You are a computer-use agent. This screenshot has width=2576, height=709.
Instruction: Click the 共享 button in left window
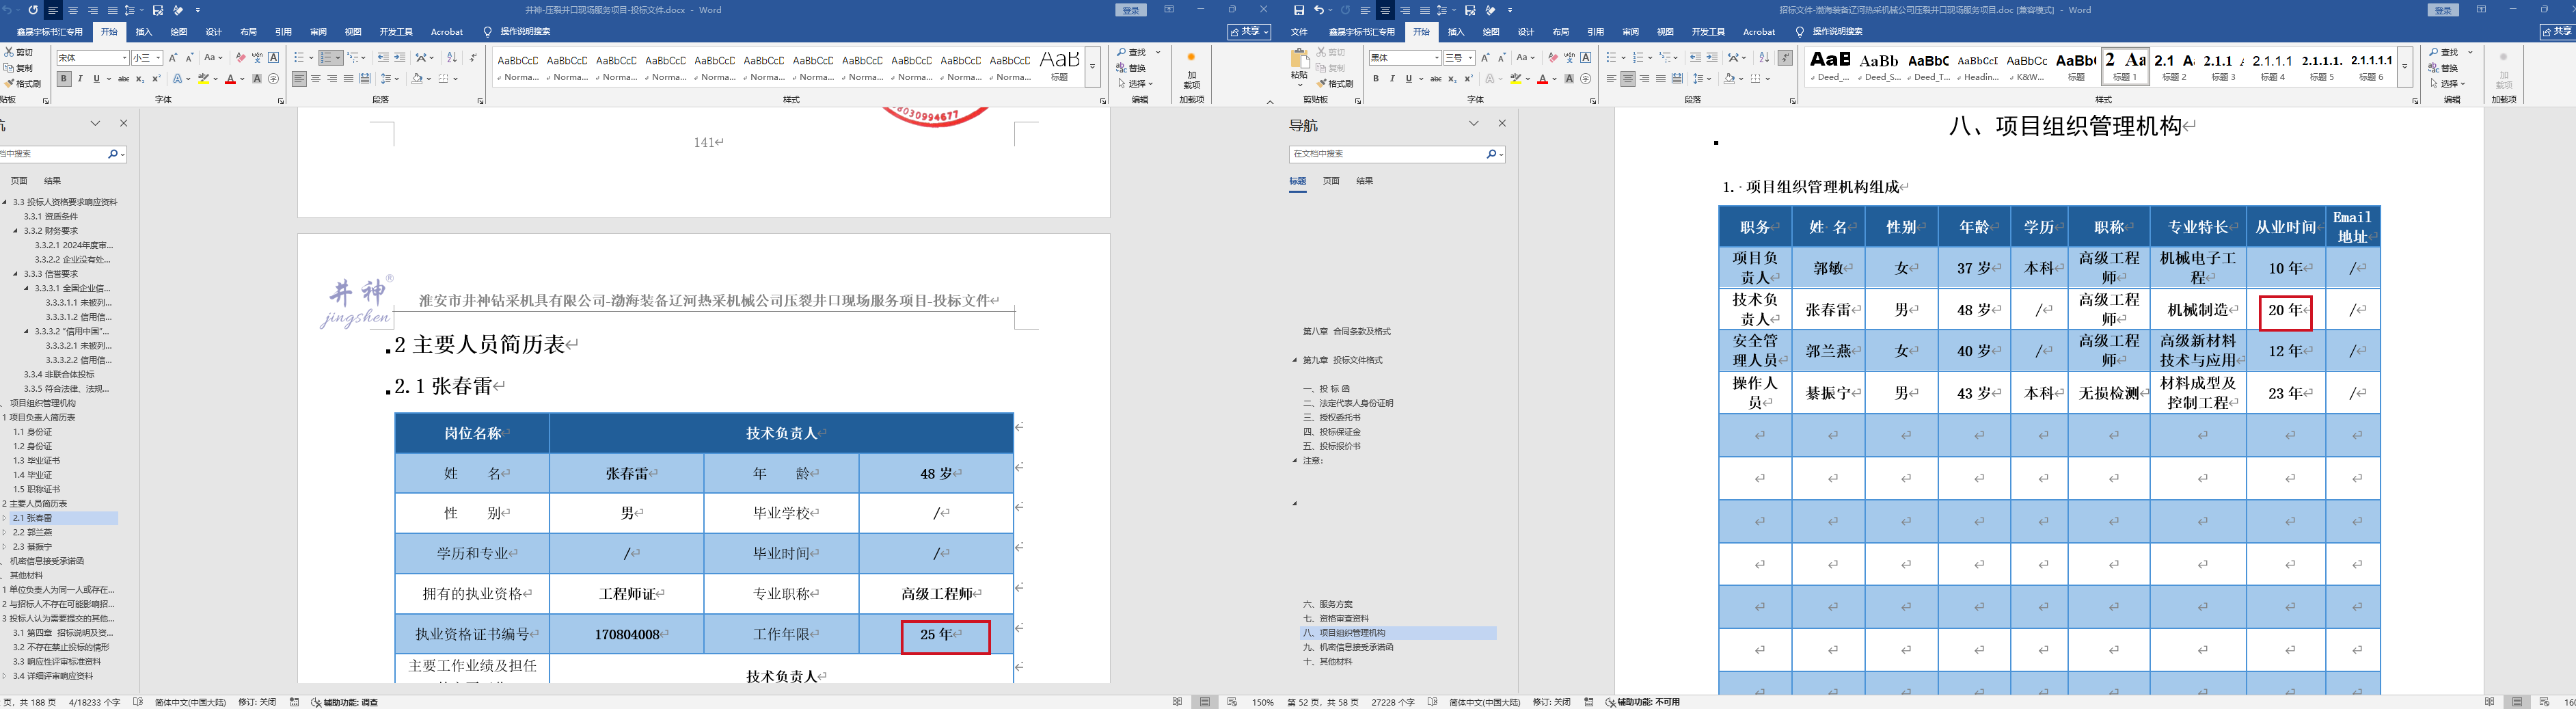click(1249, 32)
